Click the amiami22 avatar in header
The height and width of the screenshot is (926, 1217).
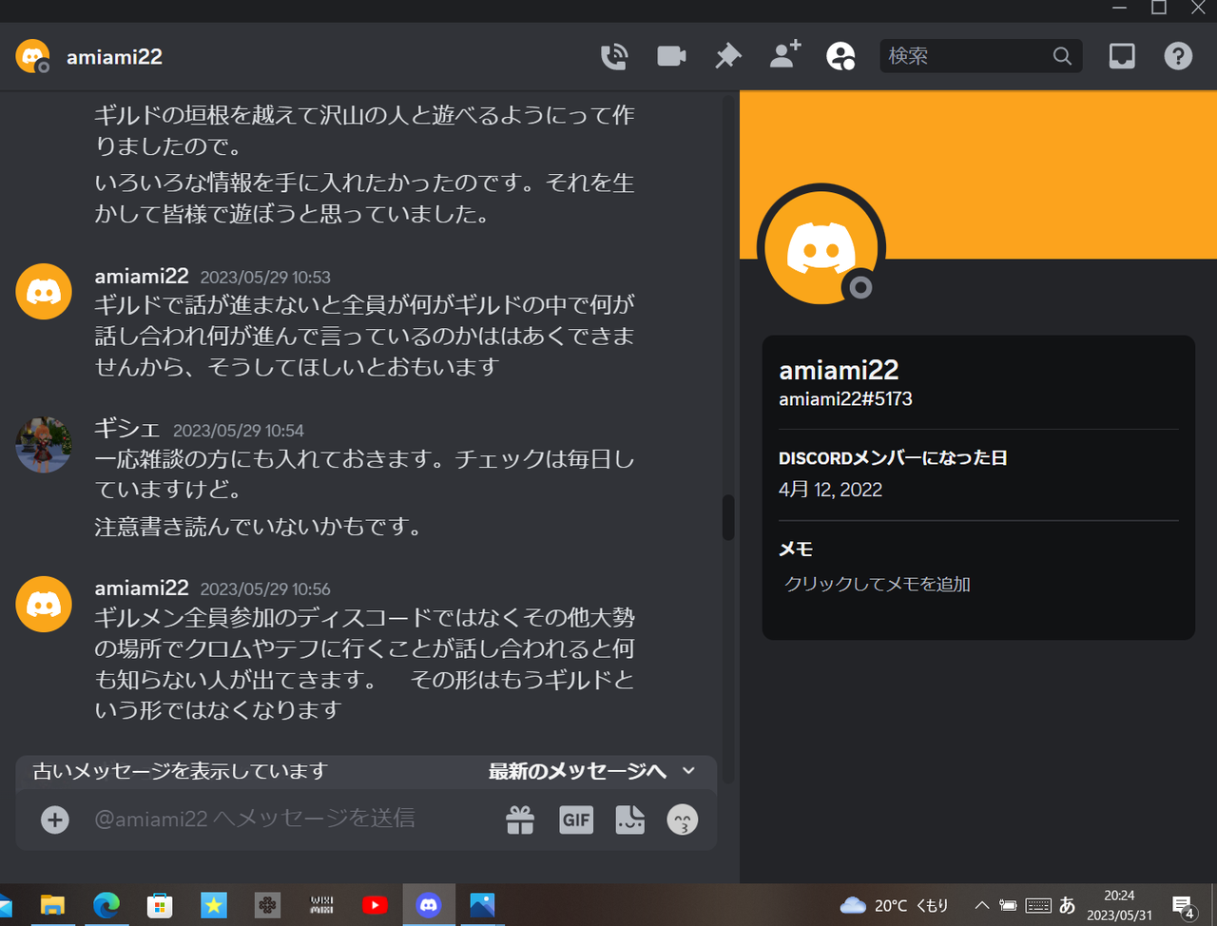33,56
